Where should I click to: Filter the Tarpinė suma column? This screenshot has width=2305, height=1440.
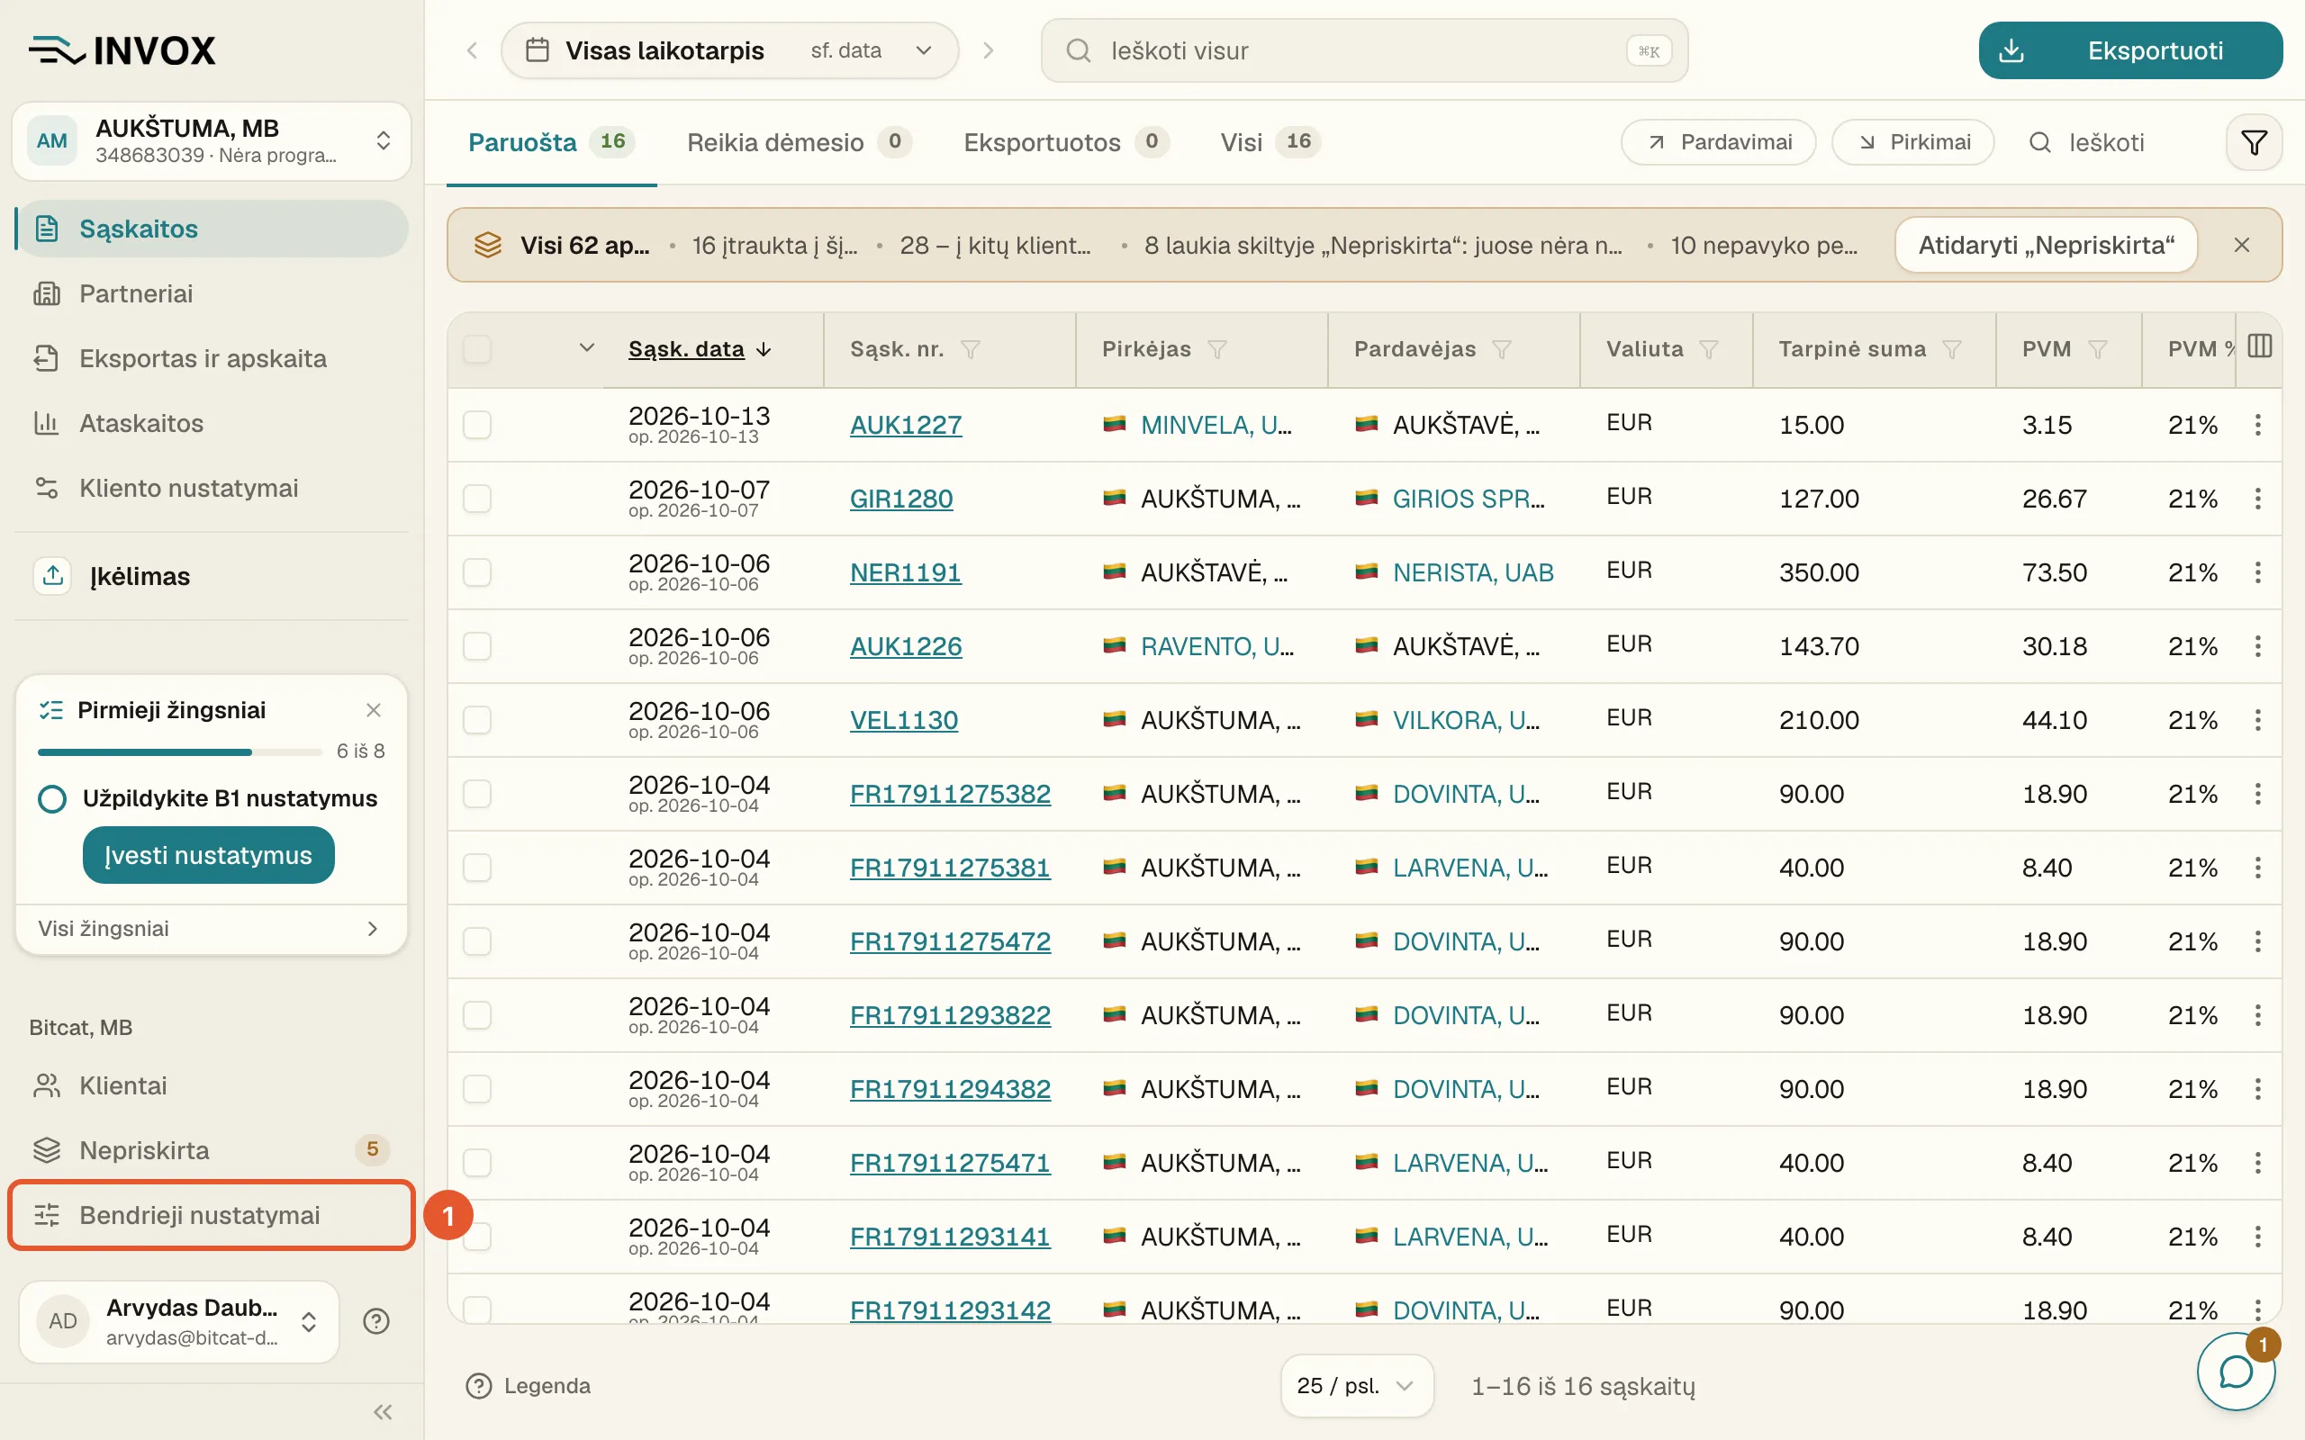[1952, 349]
